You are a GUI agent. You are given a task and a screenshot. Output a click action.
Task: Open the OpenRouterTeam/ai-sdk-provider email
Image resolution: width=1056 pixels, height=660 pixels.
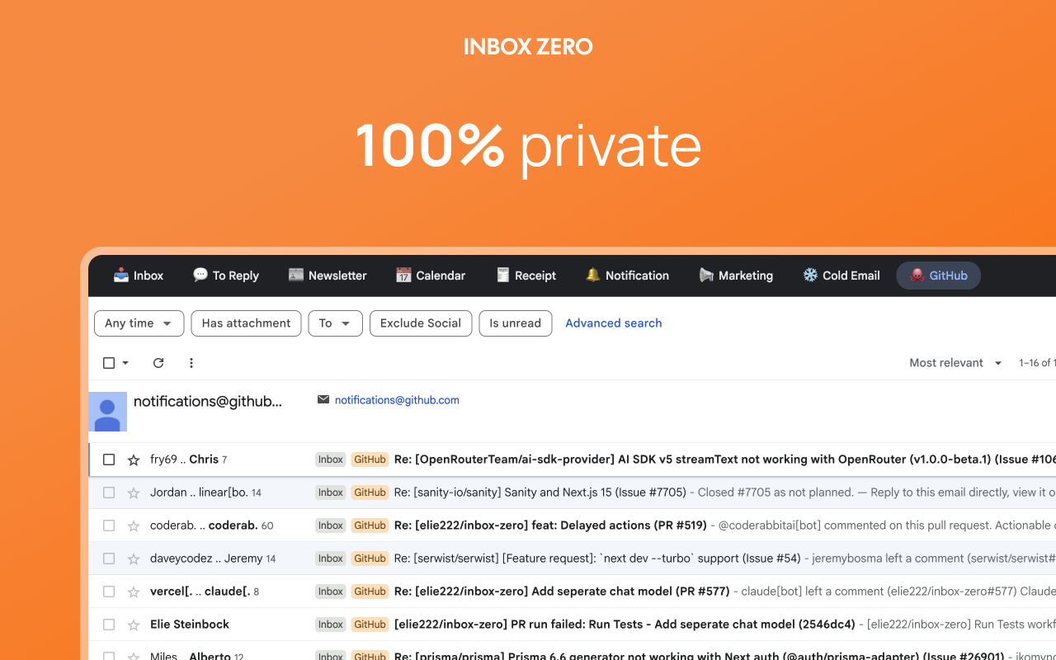[572, 460]
